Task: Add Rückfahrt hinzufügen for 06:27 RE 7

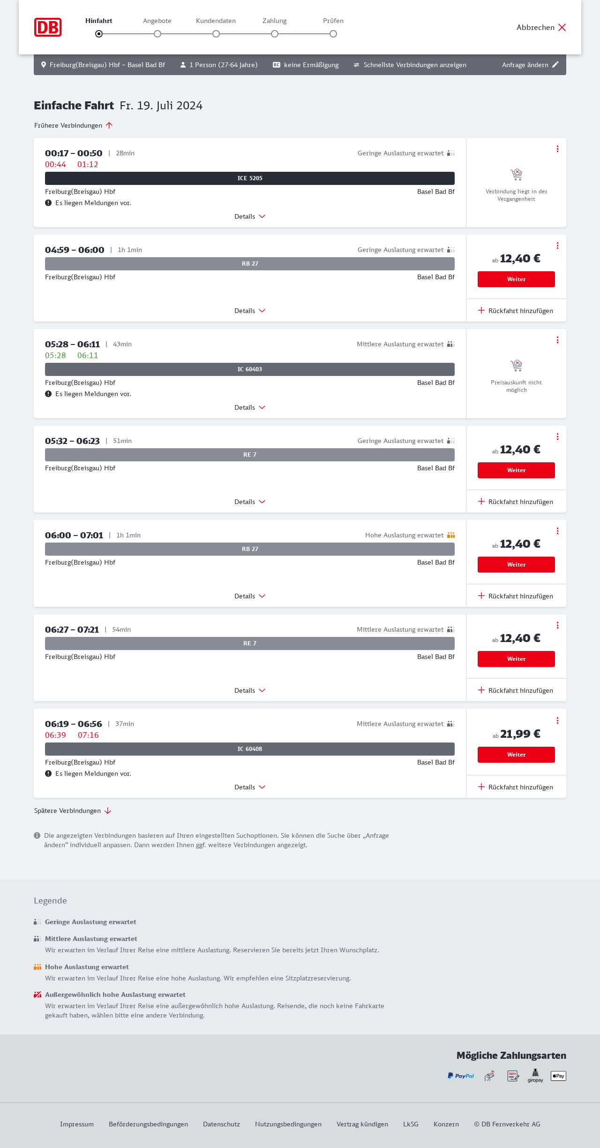Action: coord(516,690)
